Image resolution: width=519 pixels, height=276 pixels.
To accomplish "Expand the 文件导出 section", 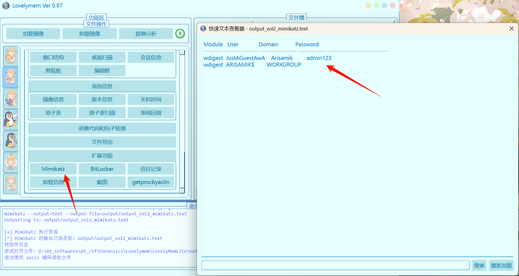I will [102, 142].
